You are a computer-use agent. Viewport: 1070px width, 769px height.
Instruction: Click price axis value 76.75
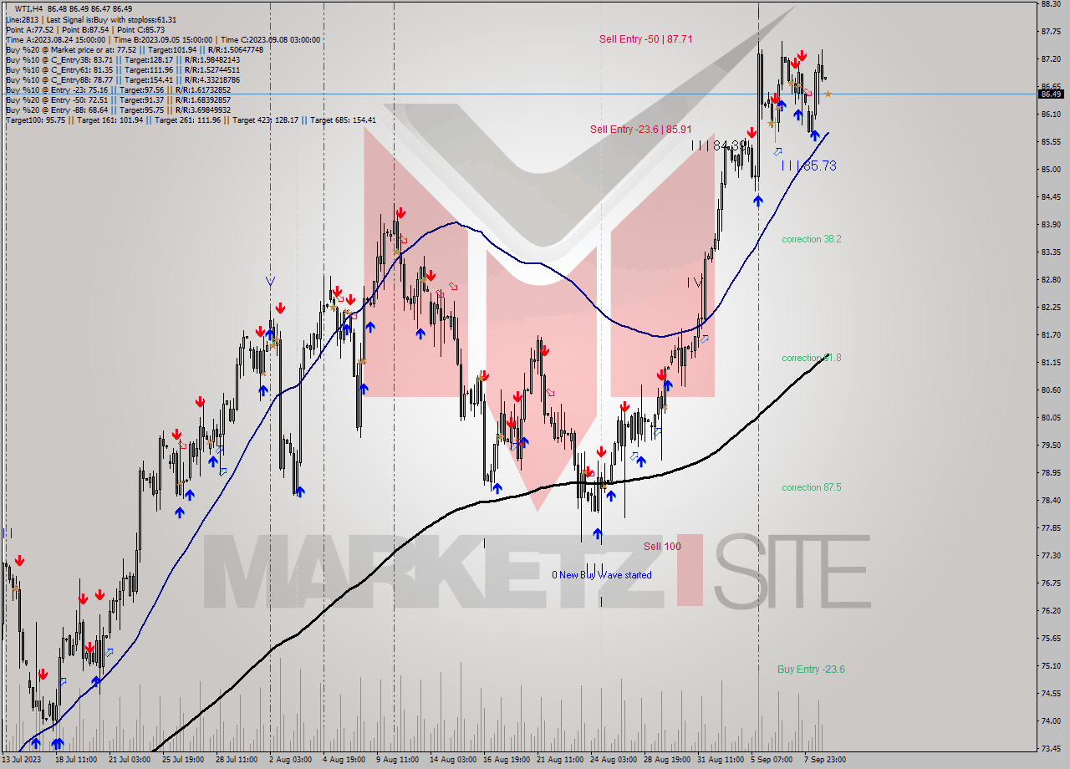pos(1051,583)
